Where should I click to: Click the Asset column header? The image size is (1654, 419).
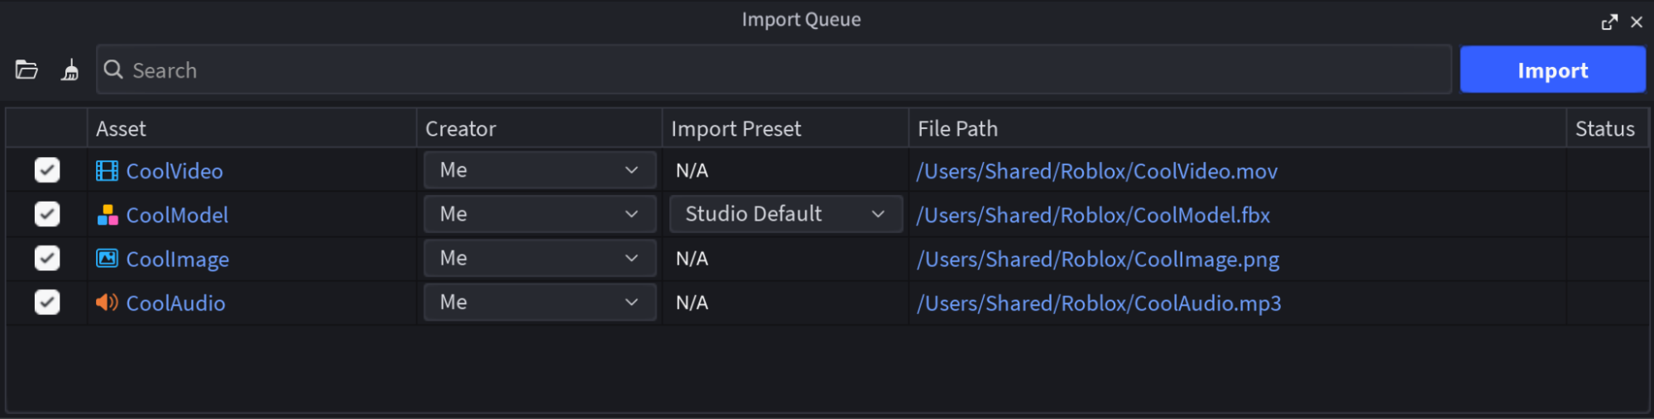(121, 129)
